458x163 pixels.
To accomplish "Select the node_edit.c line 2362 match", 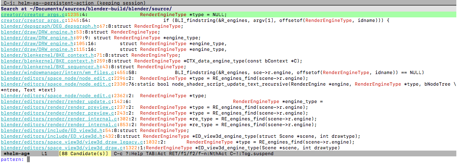I will [229, 96].
